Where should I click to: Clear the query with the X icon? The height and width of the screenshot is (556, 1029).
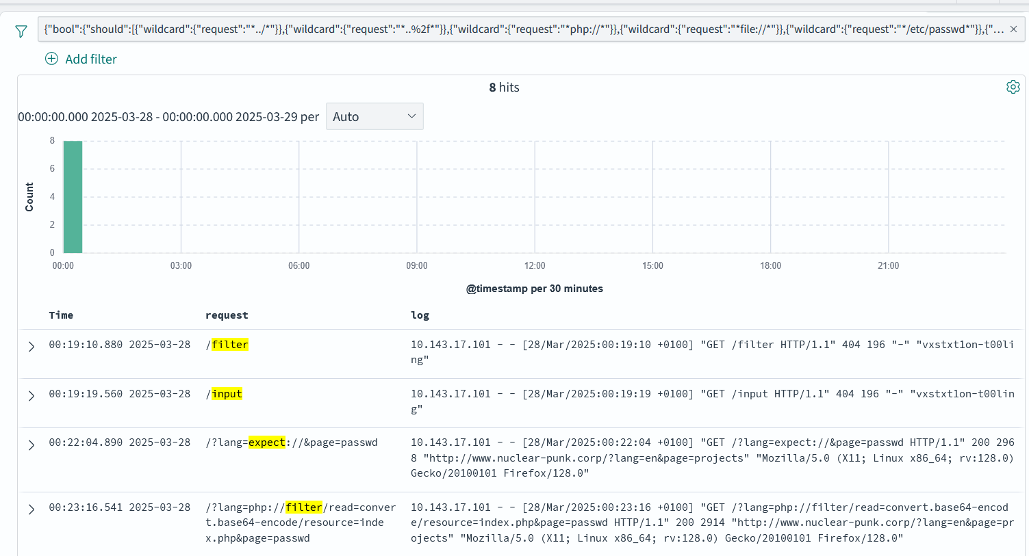click(x=1013, y=29)
